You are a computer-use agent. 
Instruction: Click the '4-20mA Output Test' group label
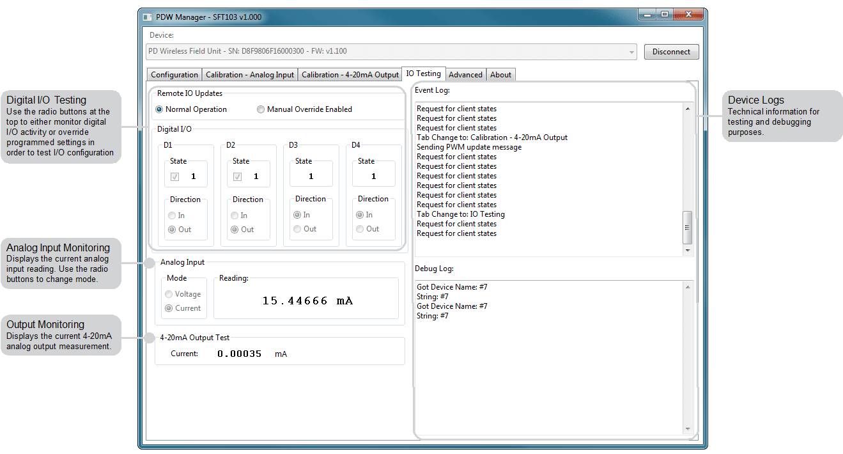click(x=195, y=337)
